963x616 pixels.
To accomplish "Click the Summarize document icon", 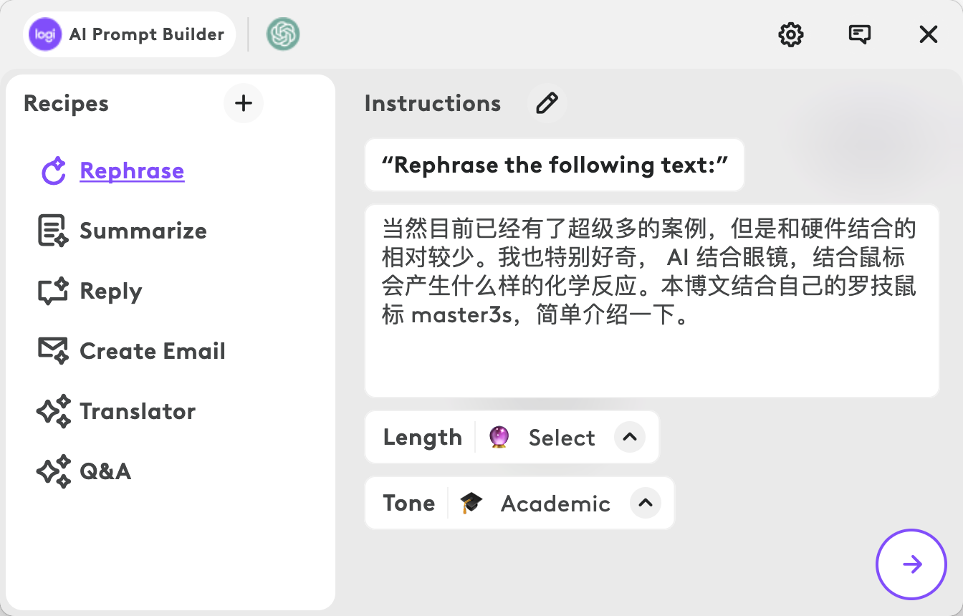I will (52, 231).
